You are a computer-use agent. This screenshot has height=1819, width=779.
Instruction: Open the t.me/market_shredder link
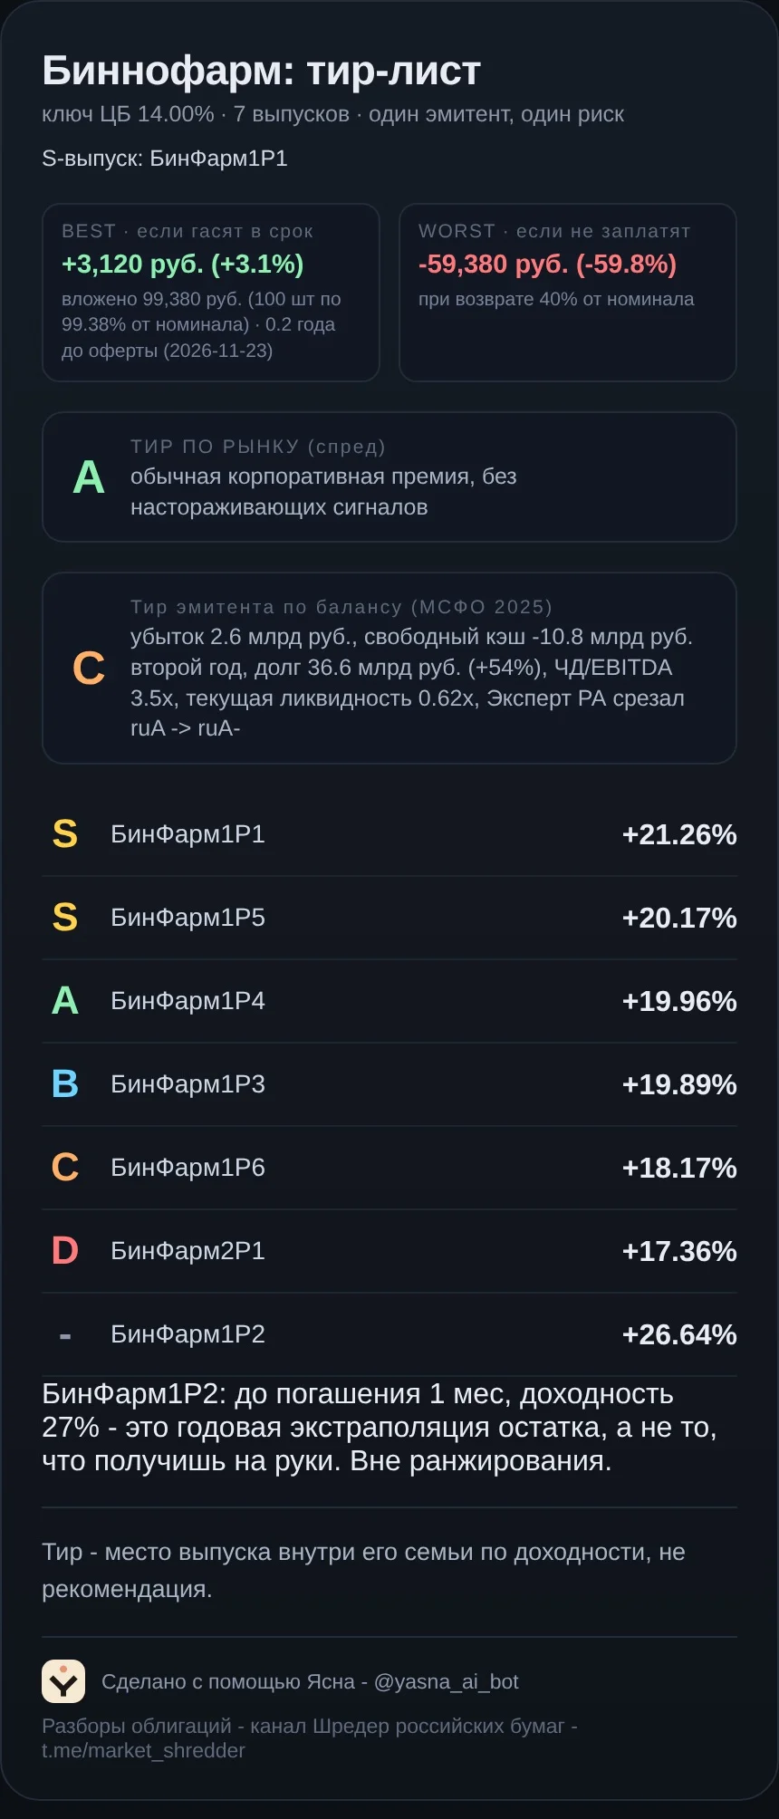click(143, 1750)
